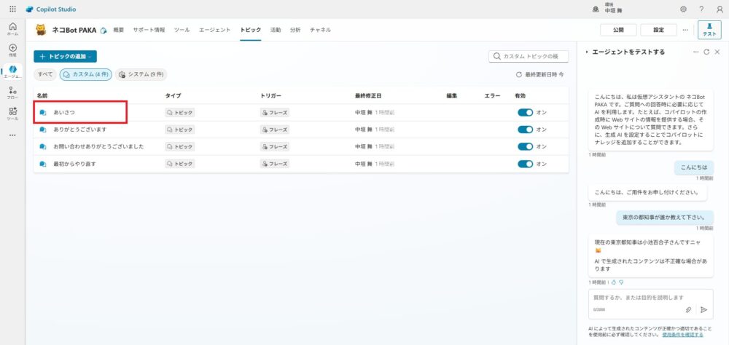Click the topic icon beside 最初からやり直す
The height and width of the screenshot is (345, 729).
[43, 164]
